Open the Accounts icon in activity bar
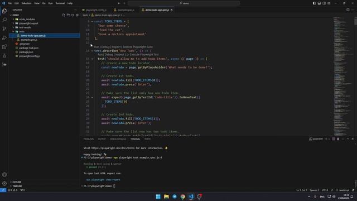This screenshot has width=357, height=201. tap(4, 175)
